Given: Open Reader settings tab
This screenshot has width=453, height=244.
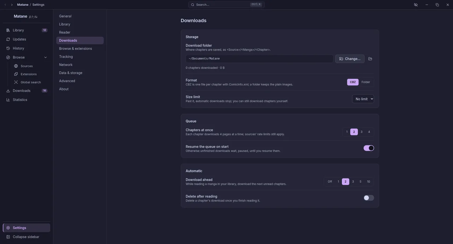Looking at the screenshot, I should [80, 32].
